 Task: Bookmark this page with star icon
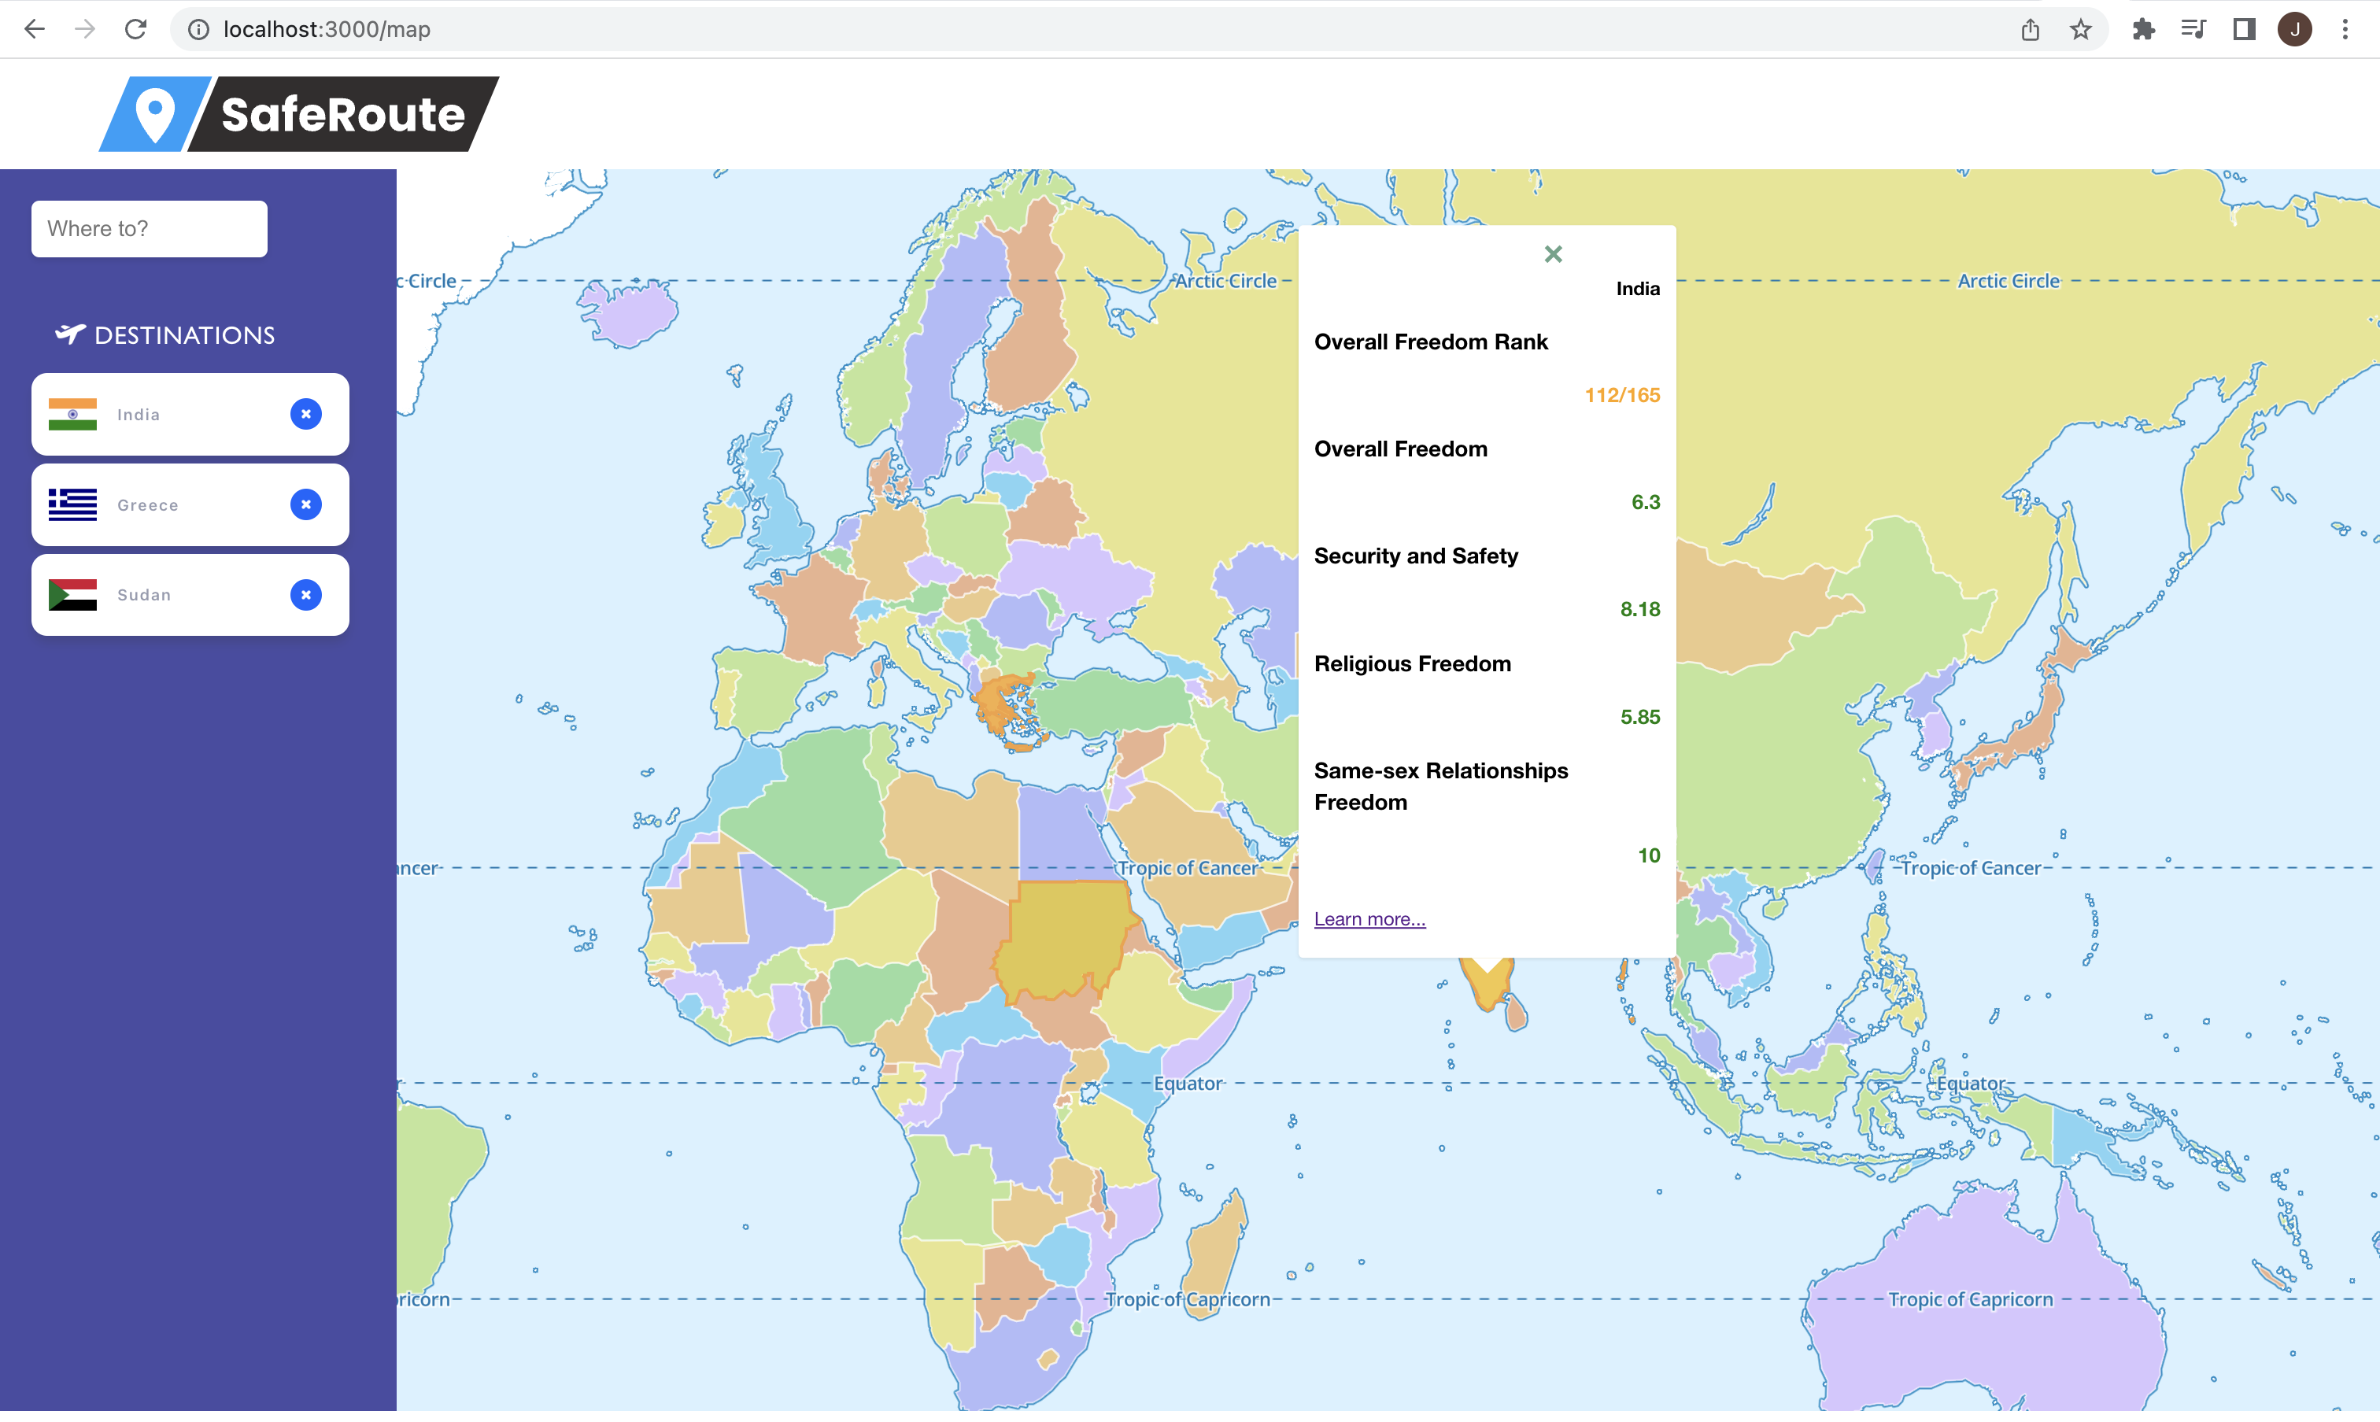click(2080, 30)
